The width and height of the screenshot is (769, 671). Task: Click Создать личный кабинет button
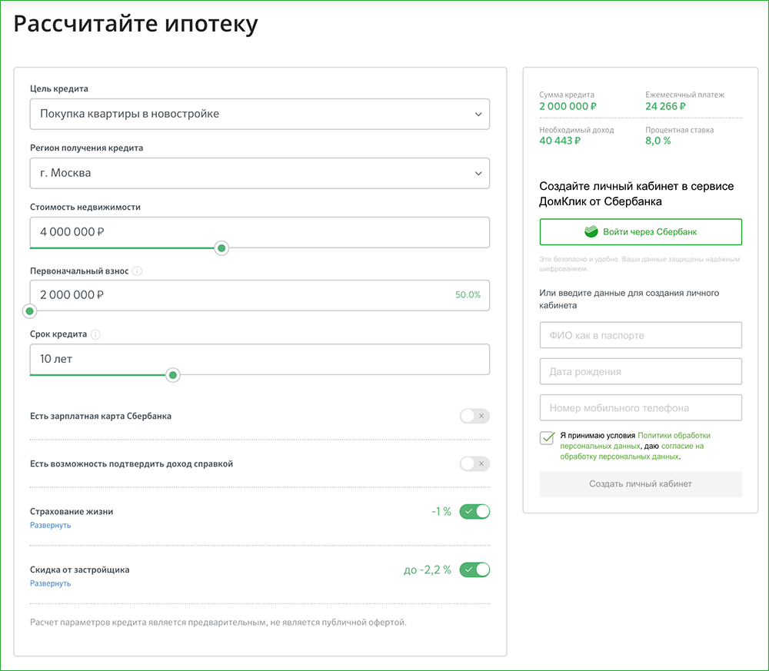pos(641,484)
